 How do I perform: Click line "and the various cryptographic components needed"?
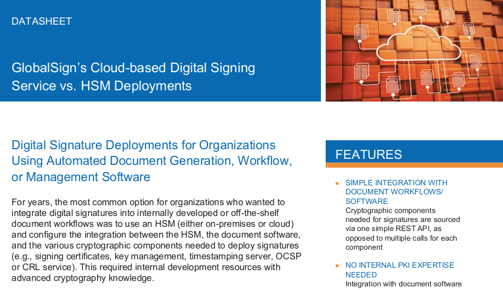[155, 245]
